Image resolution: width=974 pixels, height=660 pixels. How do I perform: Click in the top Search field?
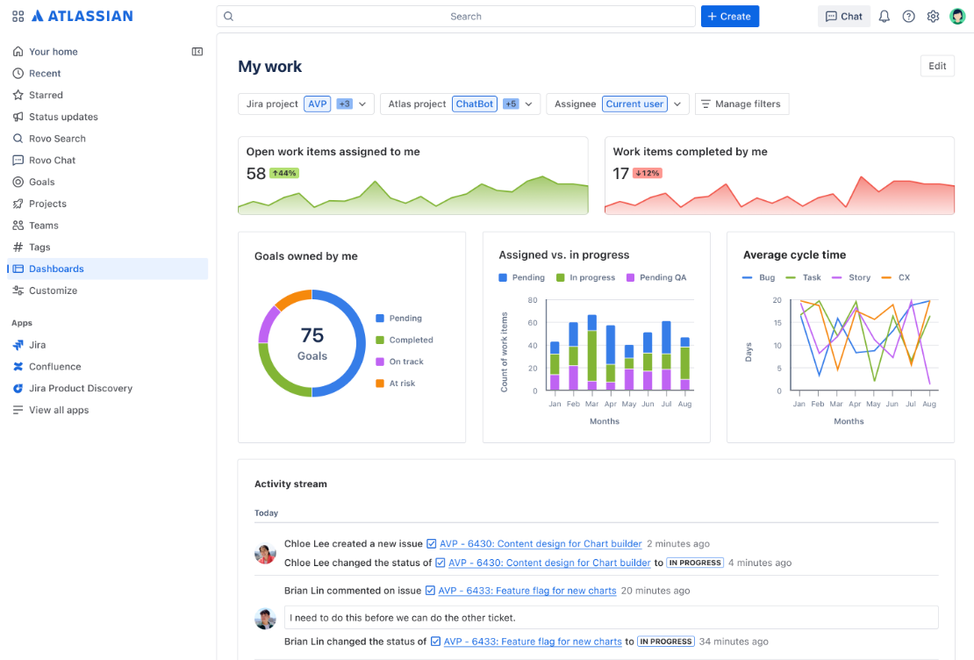456,17
